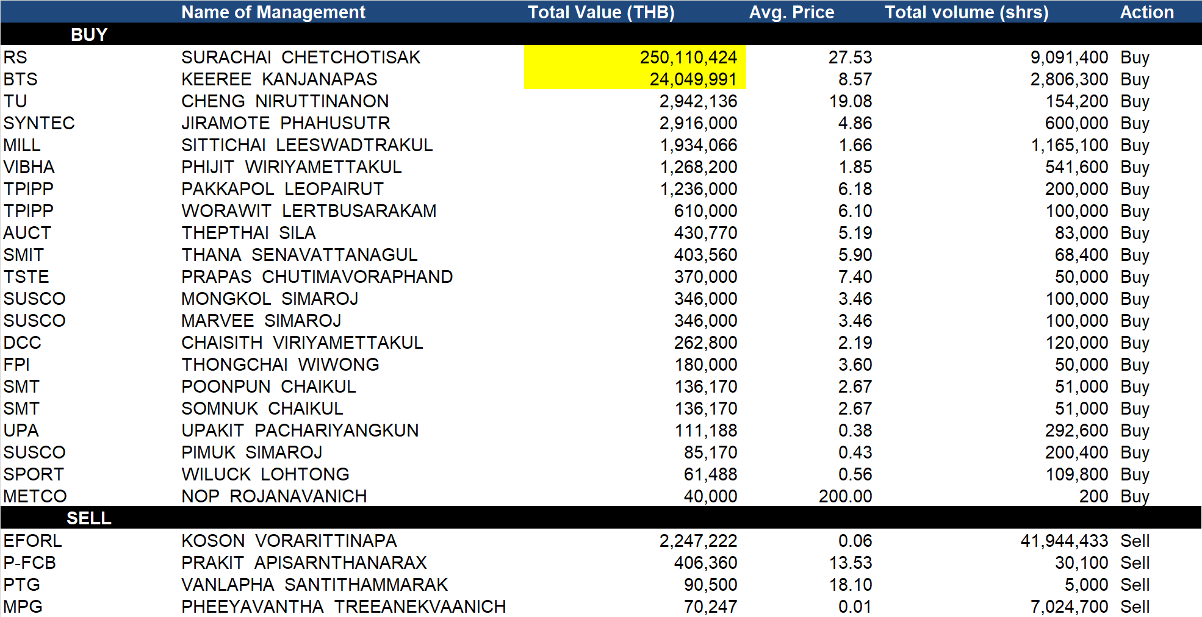Click the METCO ticker cell
This screenshot has height=617, width=1202.
pyautogui.click(x=35, y=496)
